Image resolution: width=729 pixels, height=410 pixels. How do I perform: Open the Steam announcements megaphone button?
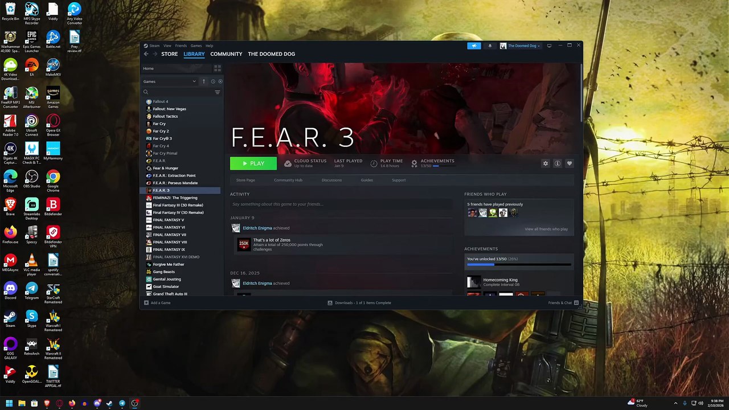[474, 46]
